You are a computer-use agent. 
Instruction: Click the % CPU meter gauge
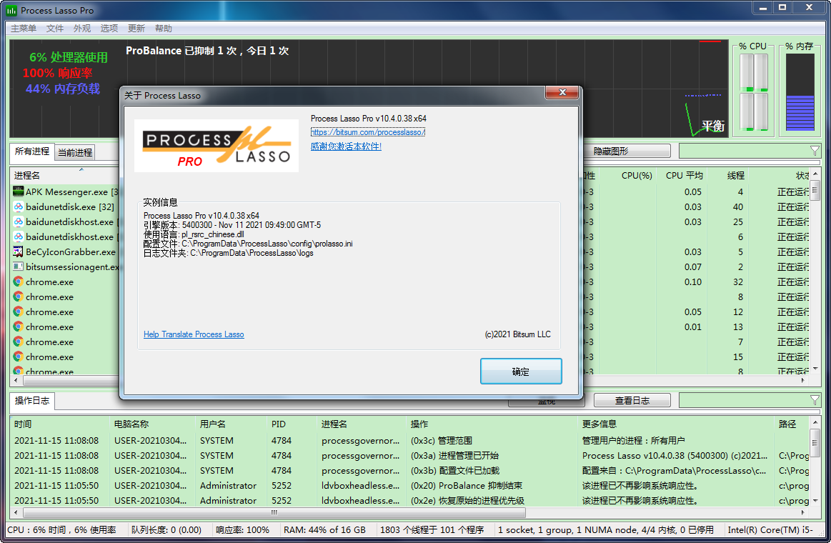[754, 92]
